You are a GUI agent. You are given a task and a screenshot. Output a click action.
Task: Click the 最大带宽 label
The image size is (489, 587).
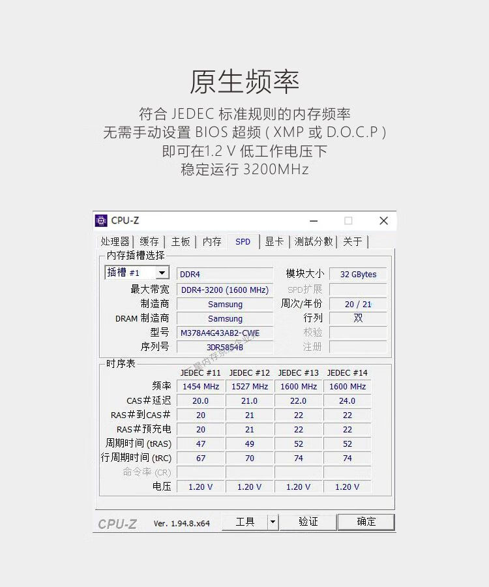150,289
